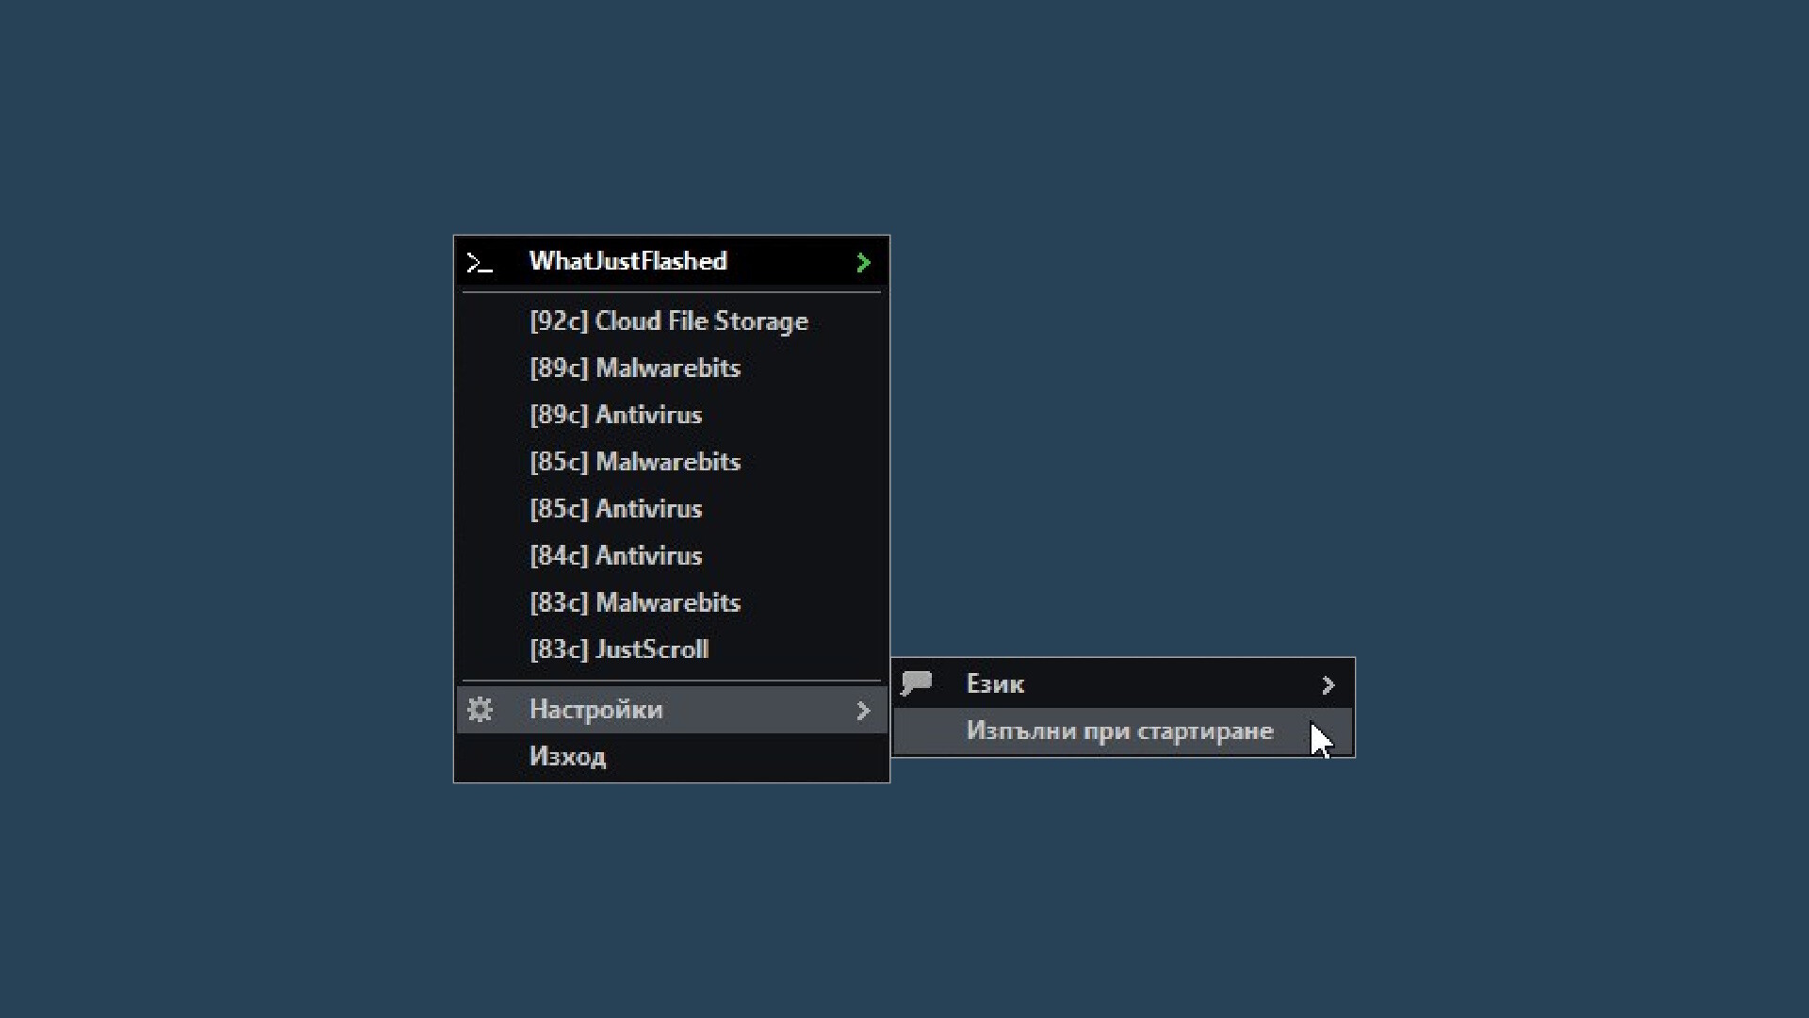
Task: Select the [92c] Cloud File Storage entry
Action: click(x=669, y=321)
